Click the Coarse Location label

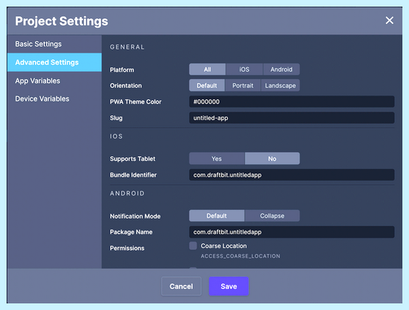[x=224, y=246]
